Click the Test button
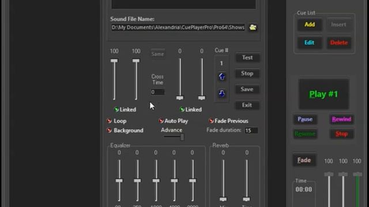 (247, 57)
